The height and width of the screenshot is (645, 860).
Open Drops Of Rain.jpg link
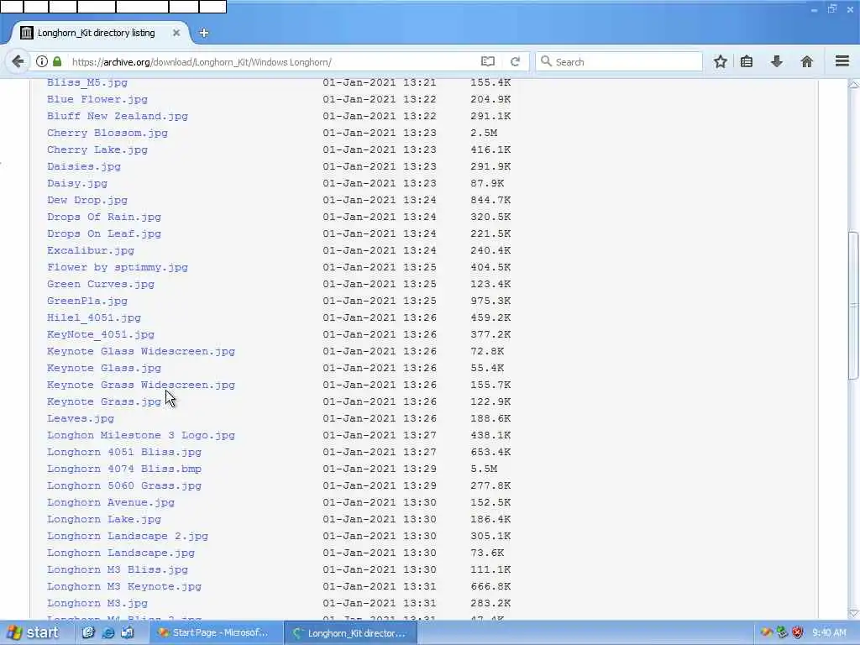pyautogui.click(x=104, y=217)
